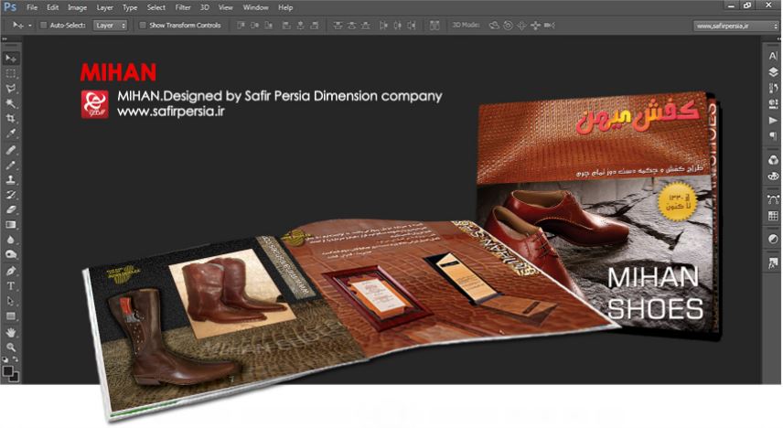This screenshot has width=783, height=428.
Task: Select the Move tool in the toolbar
Action: click(11, 58)
